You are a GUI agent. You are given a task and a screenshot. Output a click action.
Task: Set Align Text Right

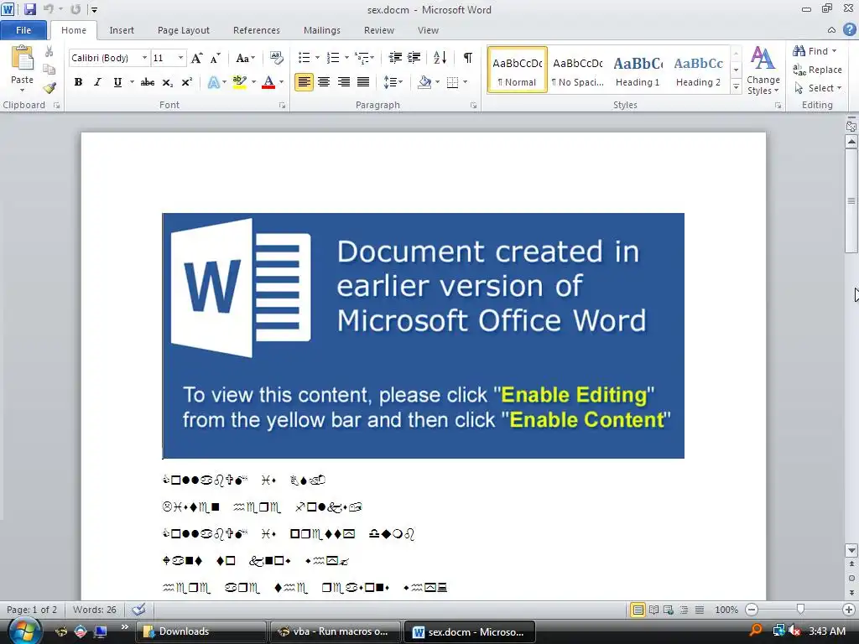pyautogui.click(x=343, y=82)
